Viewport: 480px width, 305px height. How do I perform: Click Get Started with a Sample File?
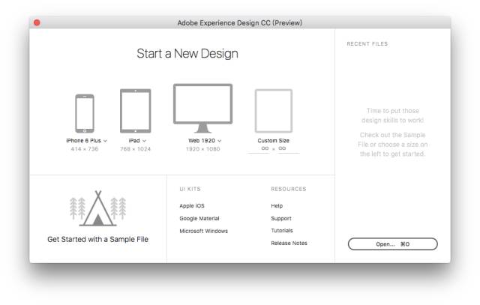click(97, 240)
